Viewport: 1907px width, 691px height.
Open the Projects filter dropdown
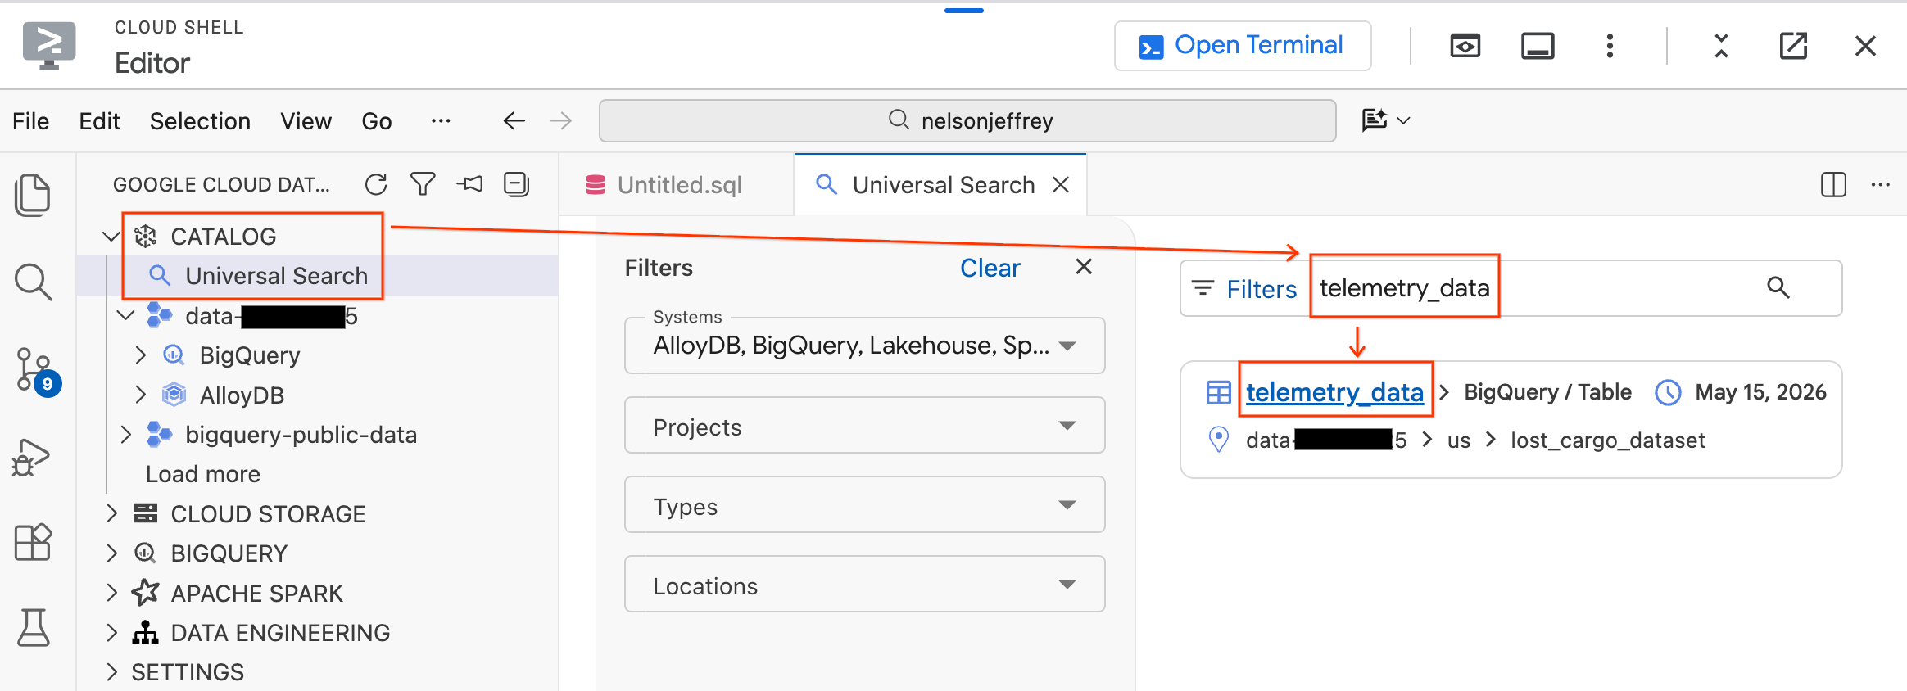pos(865,426)
